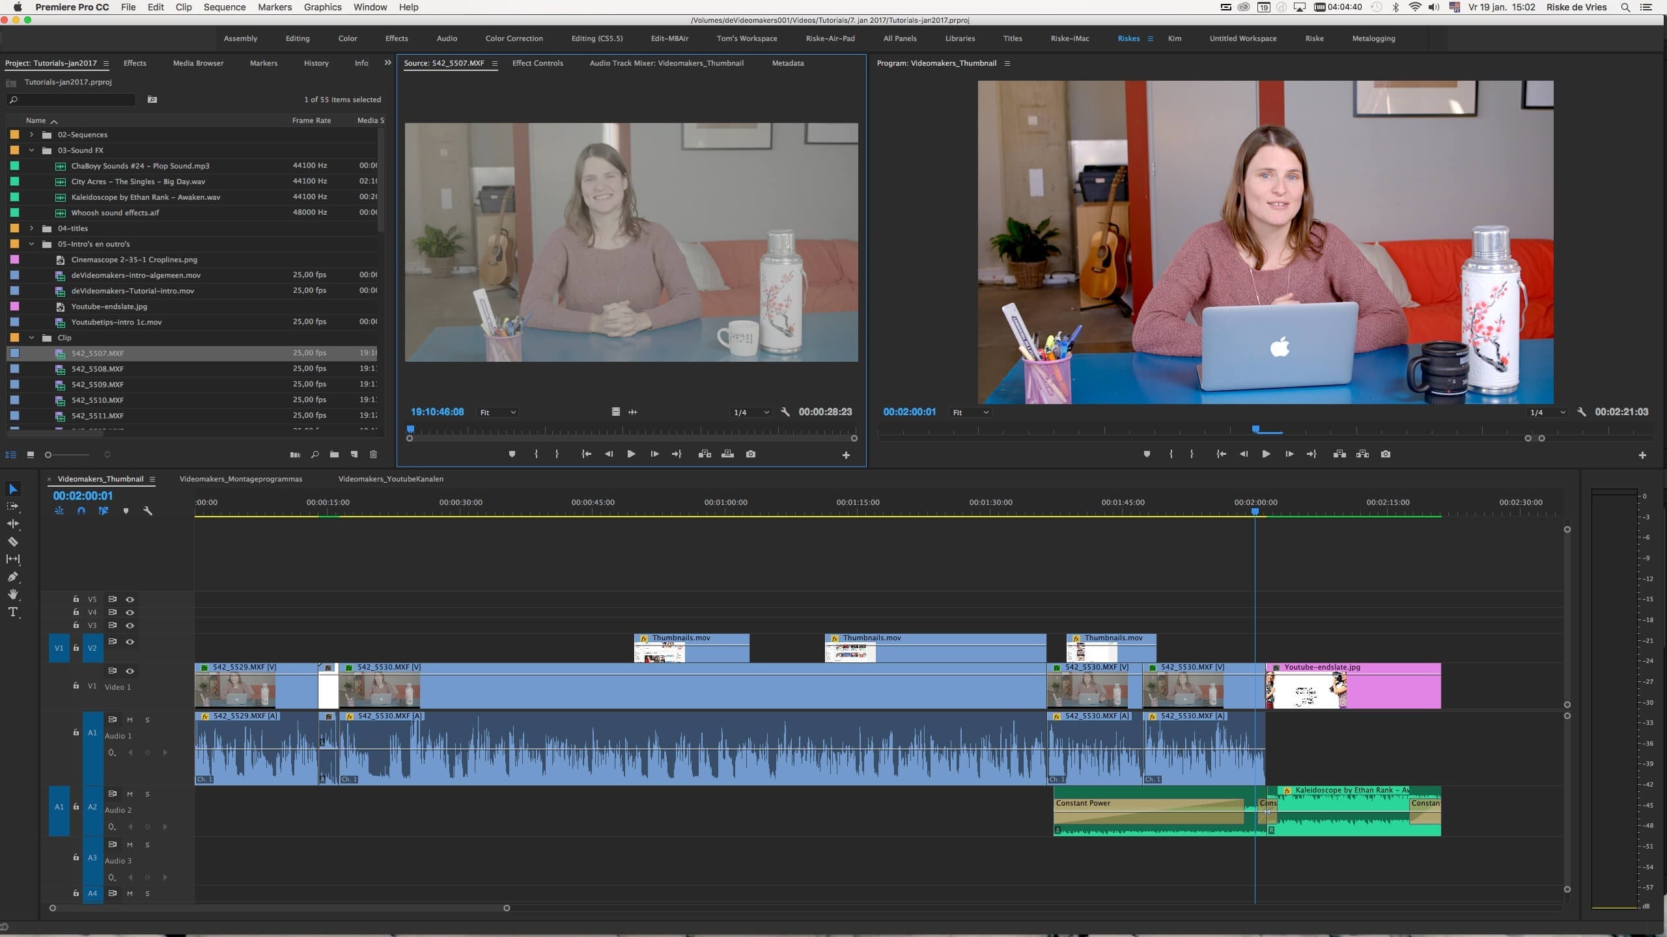Click the trash icon in the Project panel

point(374,454)
